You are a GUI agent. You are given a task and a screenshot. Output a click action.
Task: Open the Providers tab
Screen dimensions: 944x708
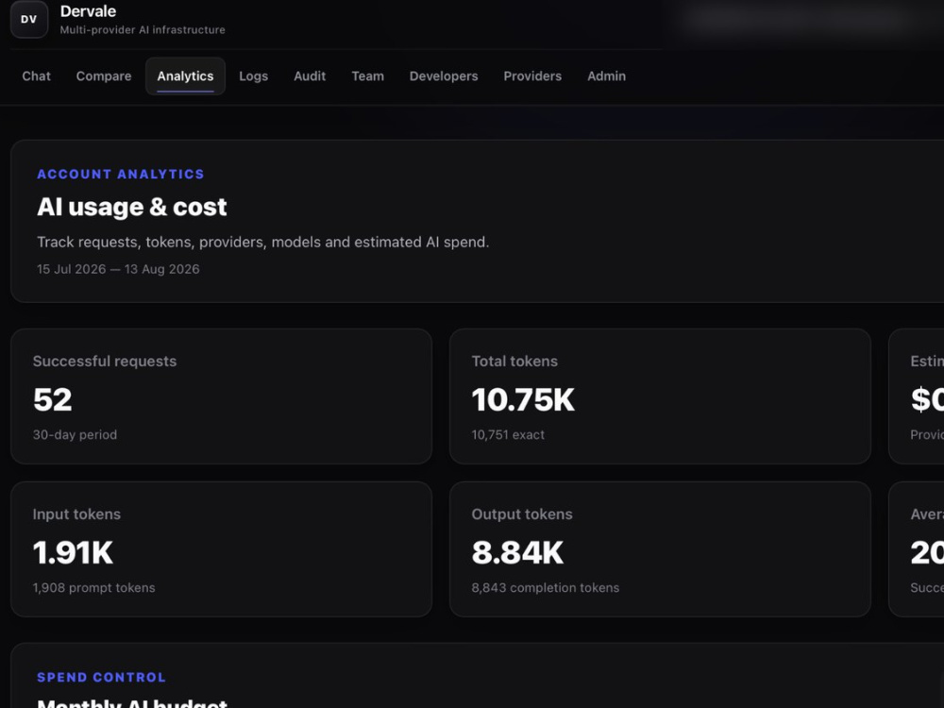pyautogui.click(x=532, y=76)
